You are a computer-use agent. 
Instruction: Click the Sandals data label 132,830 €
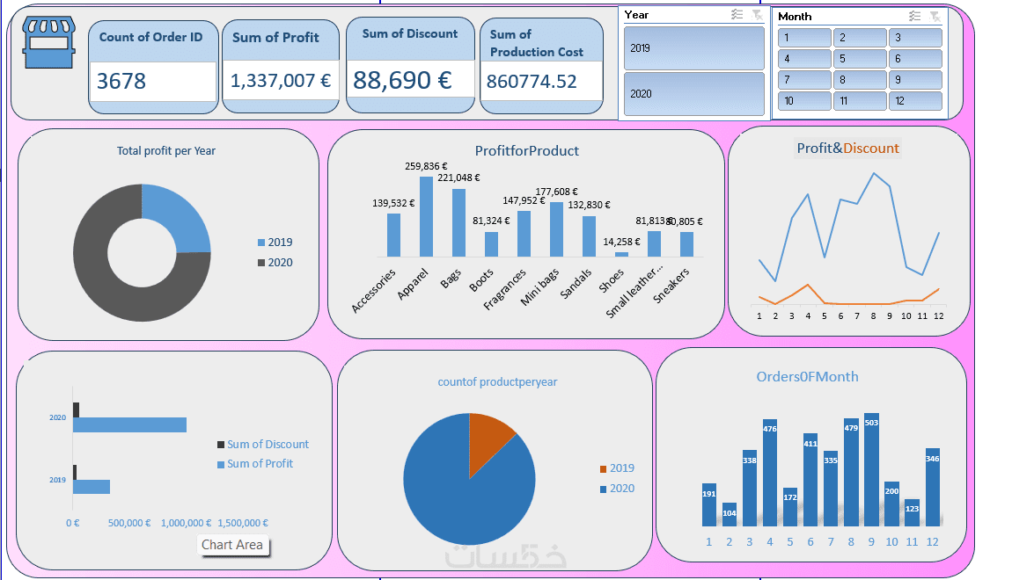tap(589, 205)
